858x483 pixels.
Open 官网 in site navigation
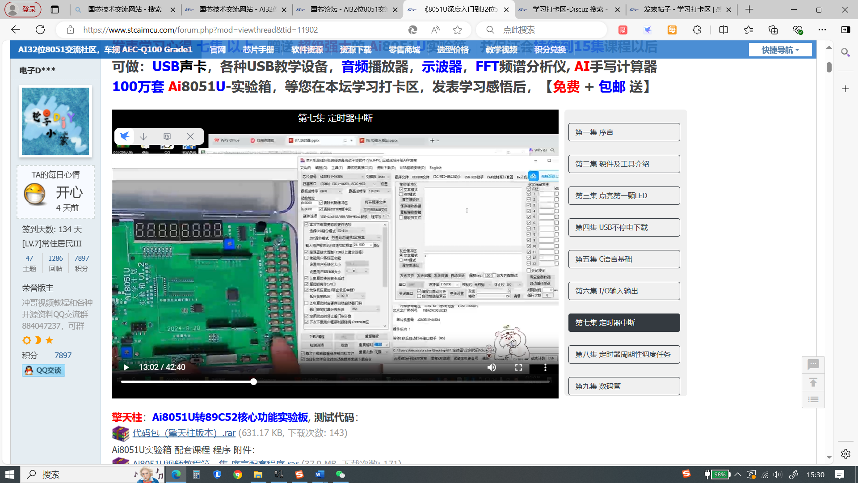pos(218,50)
